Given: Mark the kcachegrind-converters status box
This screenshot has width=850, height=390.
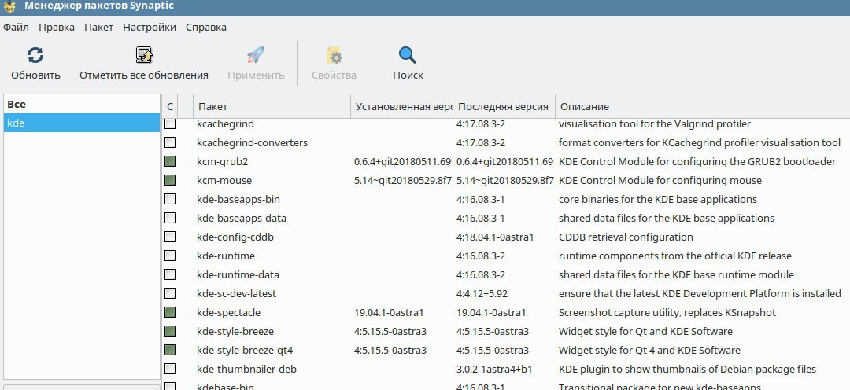Looking at the screenshot, I should 170,142.
